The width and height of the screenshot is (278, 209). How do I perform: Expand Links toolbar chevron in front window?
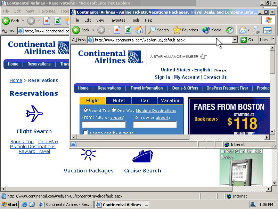coord(272,39)
